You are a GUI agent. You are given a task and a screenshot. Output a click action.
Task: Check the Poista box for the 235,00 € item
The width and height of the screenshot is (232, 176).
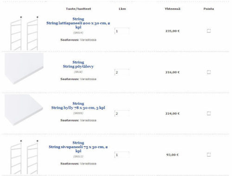tap(209, 31)
